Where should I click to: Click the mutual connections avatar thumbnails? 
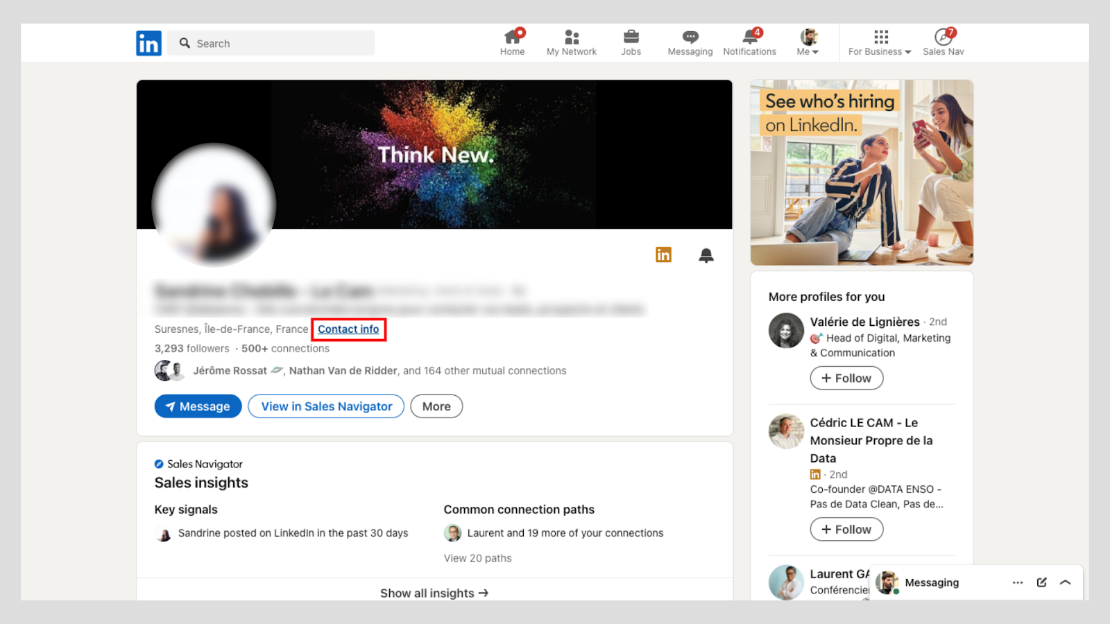pos(169,371)
